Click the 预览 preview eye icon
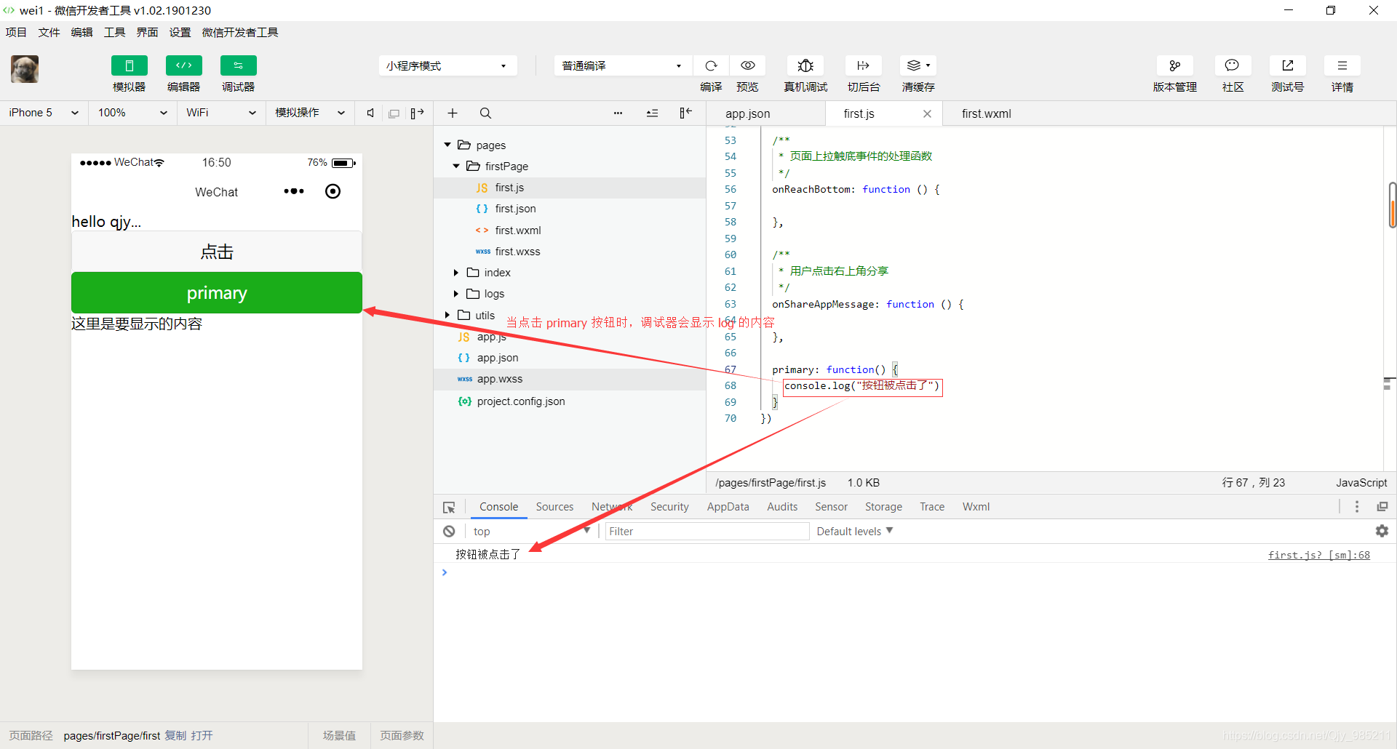1397x749 pixels. point(747,65)
